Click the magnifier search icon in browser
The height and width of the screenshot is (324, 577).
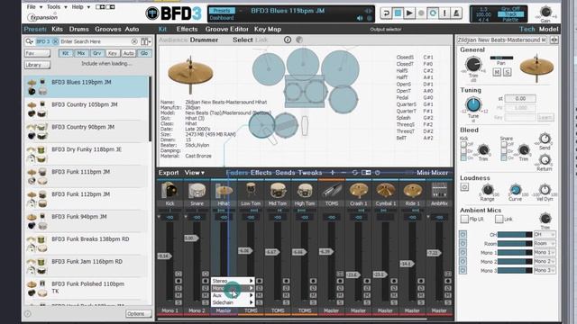[29, 41]
